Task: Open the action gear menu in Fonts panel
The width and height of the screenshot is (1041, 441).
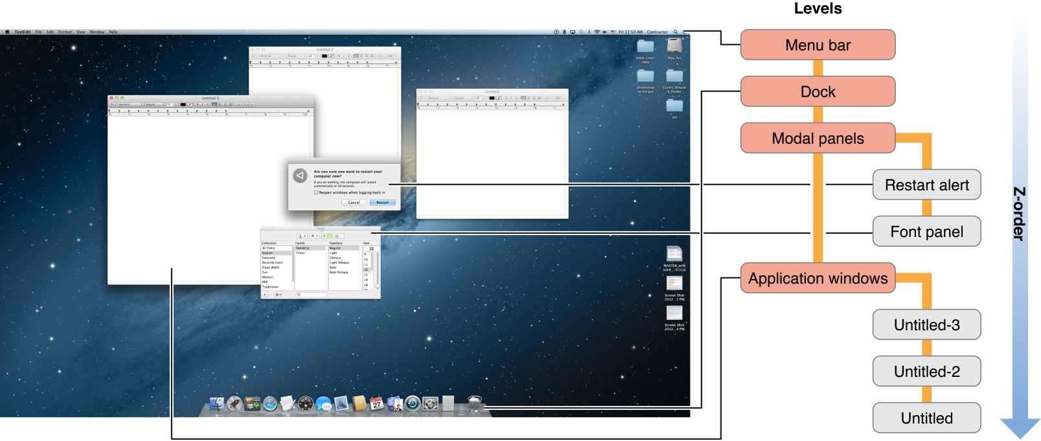Action: [279, 295]
